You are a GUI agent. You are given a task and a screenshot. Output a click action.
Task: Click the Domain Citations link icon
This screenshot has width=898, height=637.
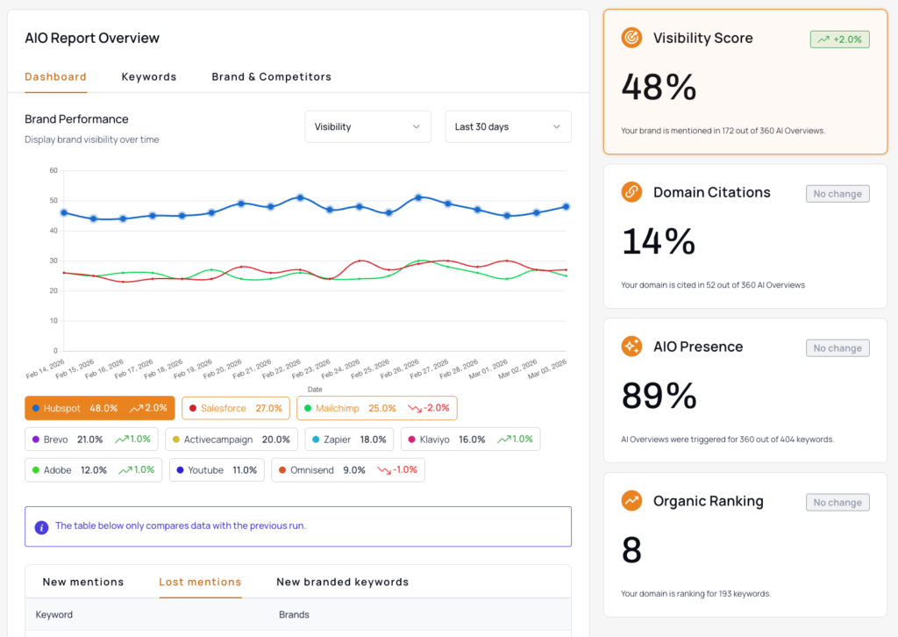(631, 192)
